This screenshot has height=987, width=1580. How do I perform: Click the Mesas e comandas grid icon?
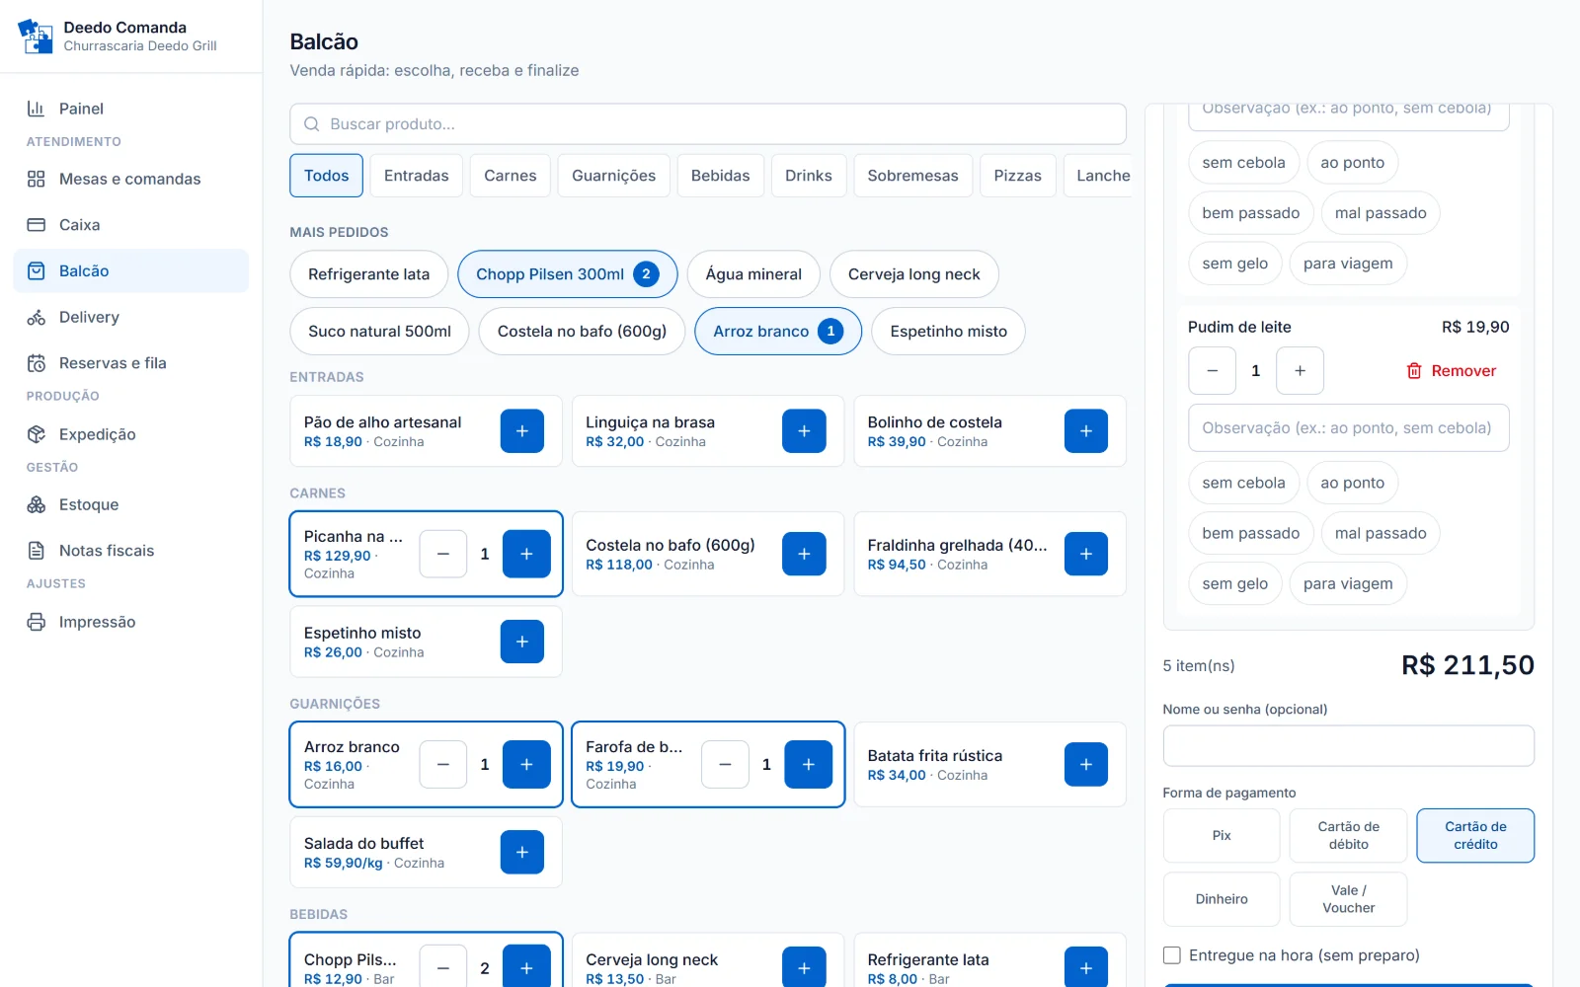pyautogui.click(x=37, y=179)
